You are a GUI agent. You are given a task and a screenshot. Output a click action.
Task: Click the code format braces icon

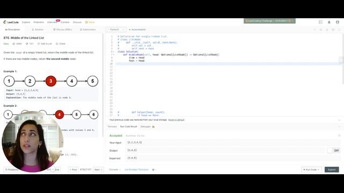pyautogui.click(x=321, y=29)
